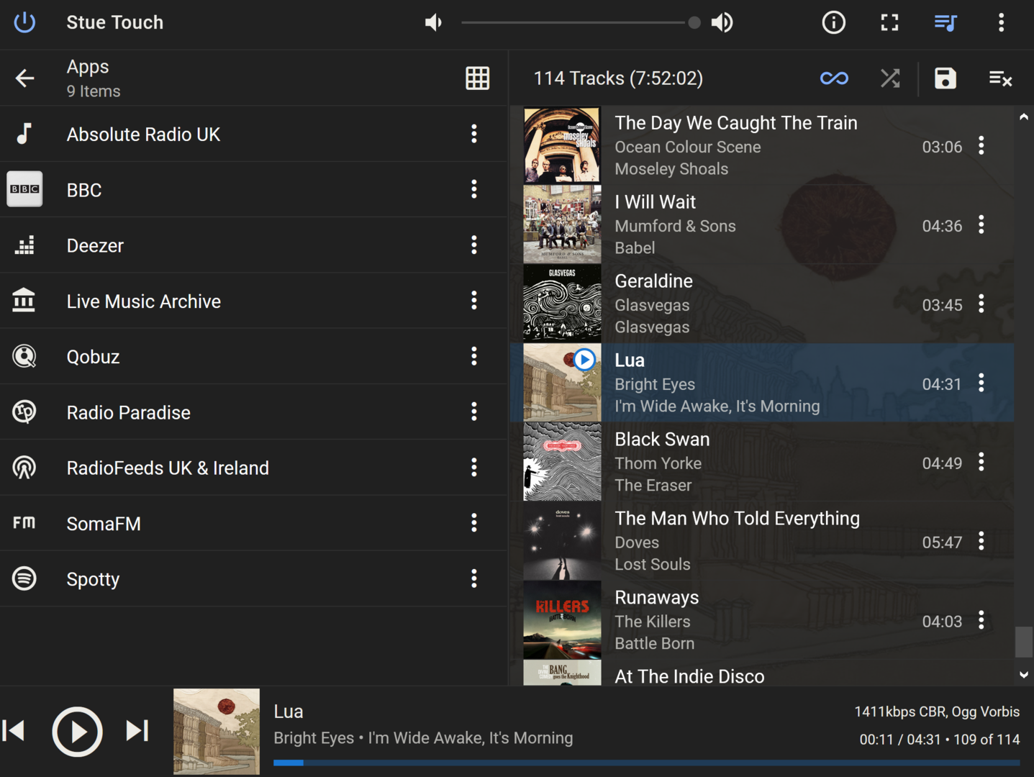Select the Geraldine track by Glasvegas

click(762, 304)
